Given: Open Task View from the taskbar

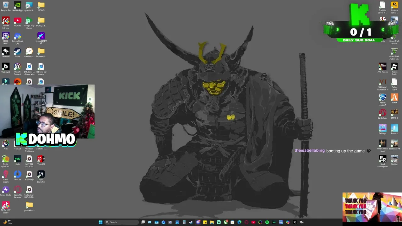Looking at the screenshot, I should pyautogui.click(x=143, y=222).
